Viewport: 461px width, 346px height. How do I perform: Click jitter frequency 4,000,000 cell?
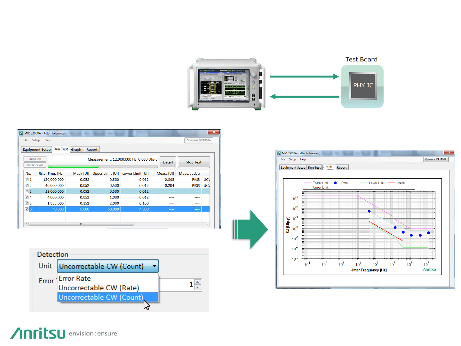(x=55, y=197)
